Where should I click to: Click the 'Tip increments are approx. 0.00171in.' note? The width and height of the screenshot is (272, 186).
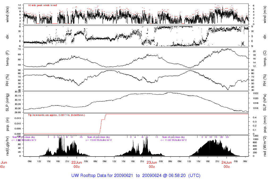[x=56, y=115]
